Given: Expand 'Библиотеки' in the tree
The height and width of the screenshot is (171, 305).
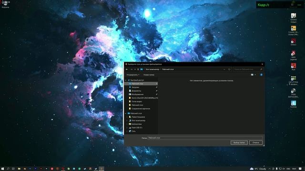Looking at the screenshot, I should click(127, 124).
